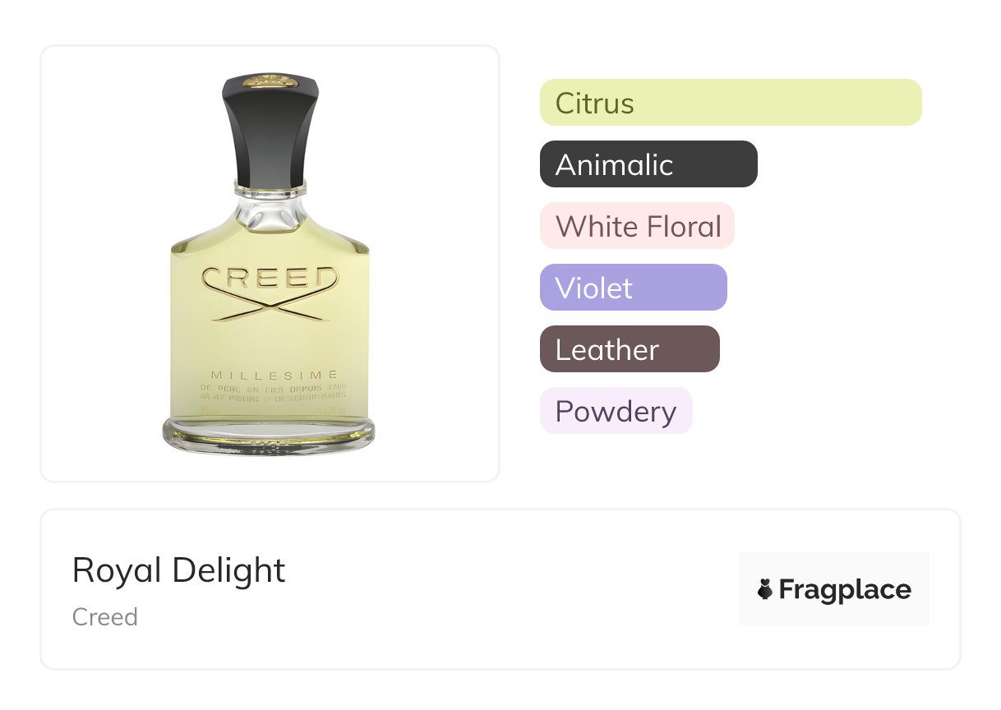Pick the Violet accord tag
The height and width of the screenshot is (710, 1001).
tap(633, 288)
